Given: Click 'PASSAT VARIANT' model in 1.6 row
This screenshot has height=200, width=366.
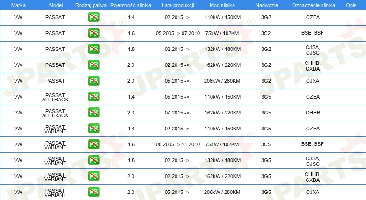Looking at the screenshot, I should [55, 145].
